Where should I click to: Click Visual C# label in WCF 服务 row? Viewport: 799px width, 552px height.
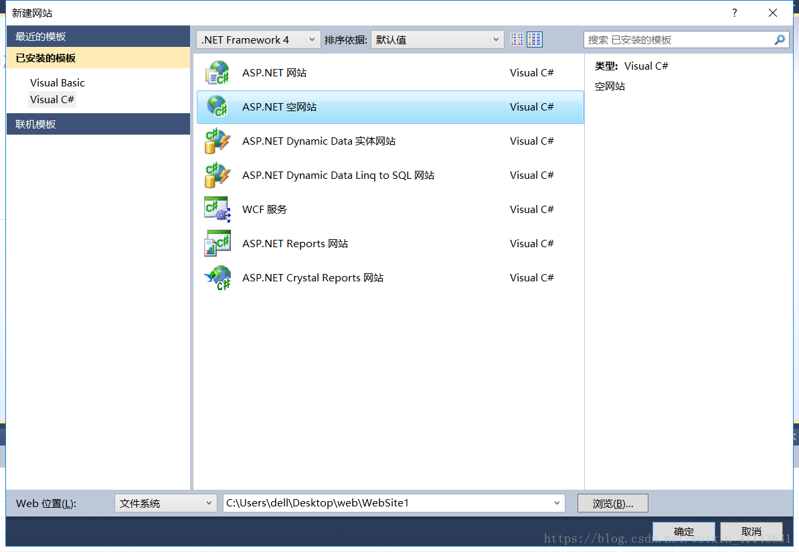point(531,209)
